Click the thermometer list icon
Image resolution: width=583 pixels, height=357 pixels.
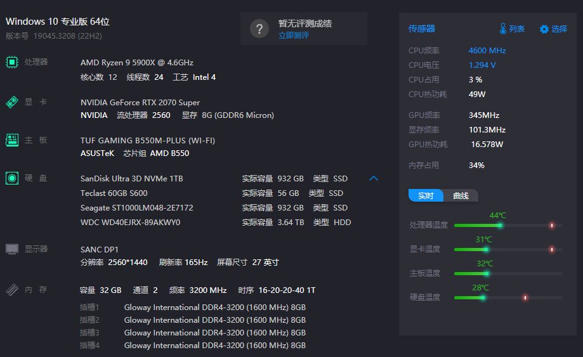pos(502,29)
